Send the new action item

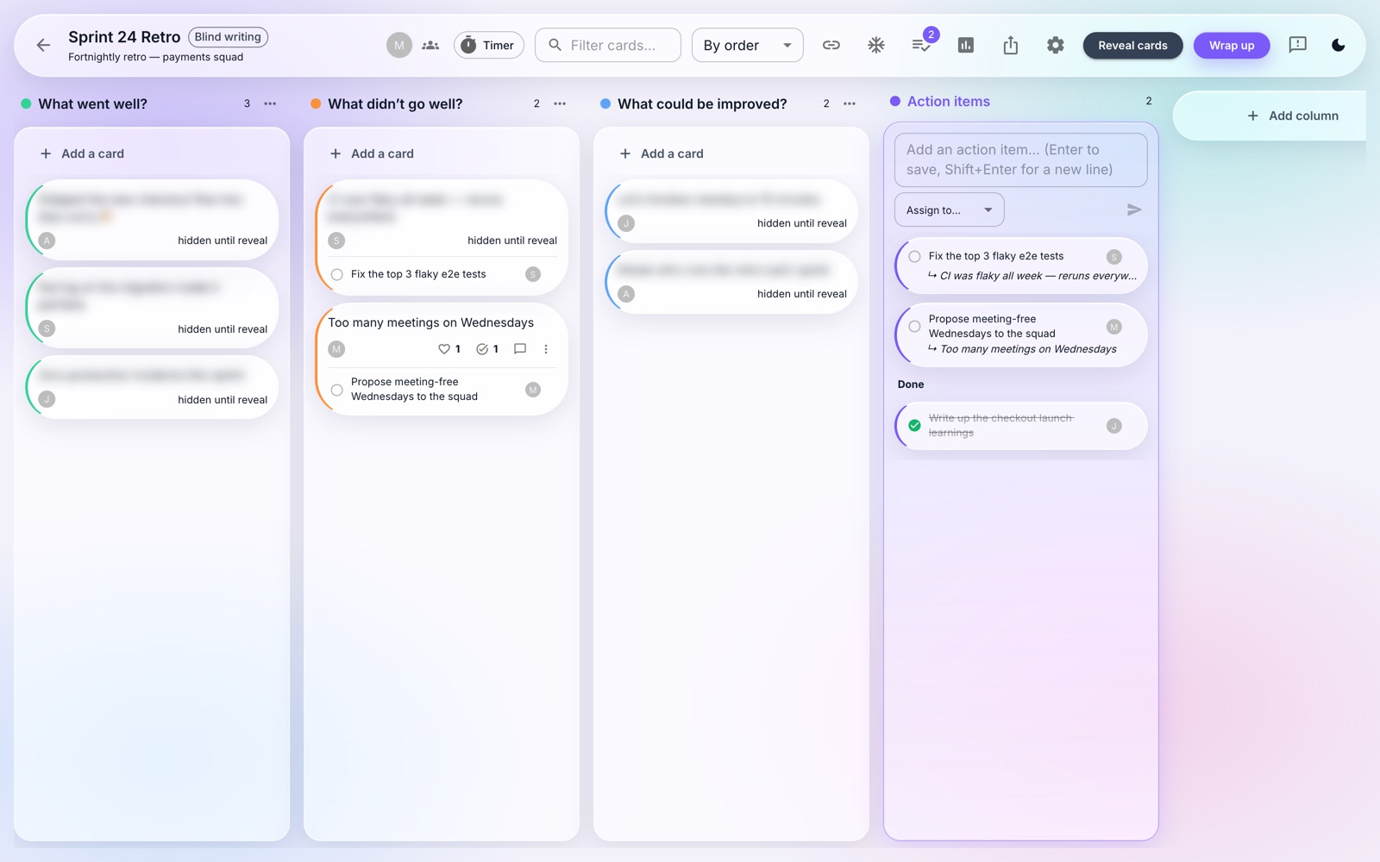1134,209
